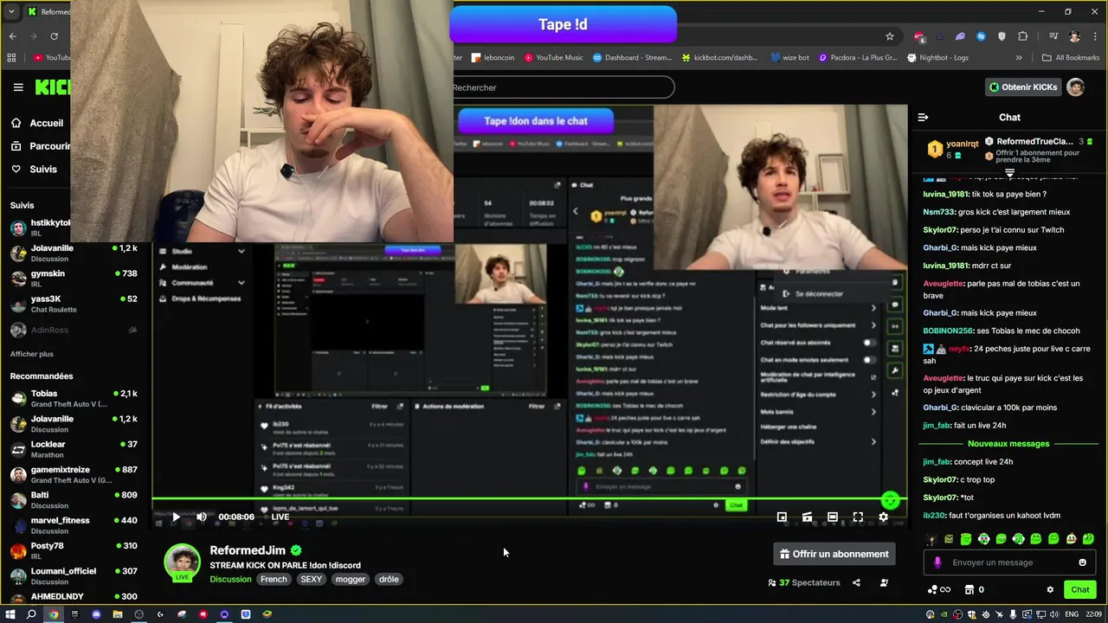Click the channel points infinity icon
Image resolution: width=1108 pixels, height=623 pixels.
pos(939,589)
